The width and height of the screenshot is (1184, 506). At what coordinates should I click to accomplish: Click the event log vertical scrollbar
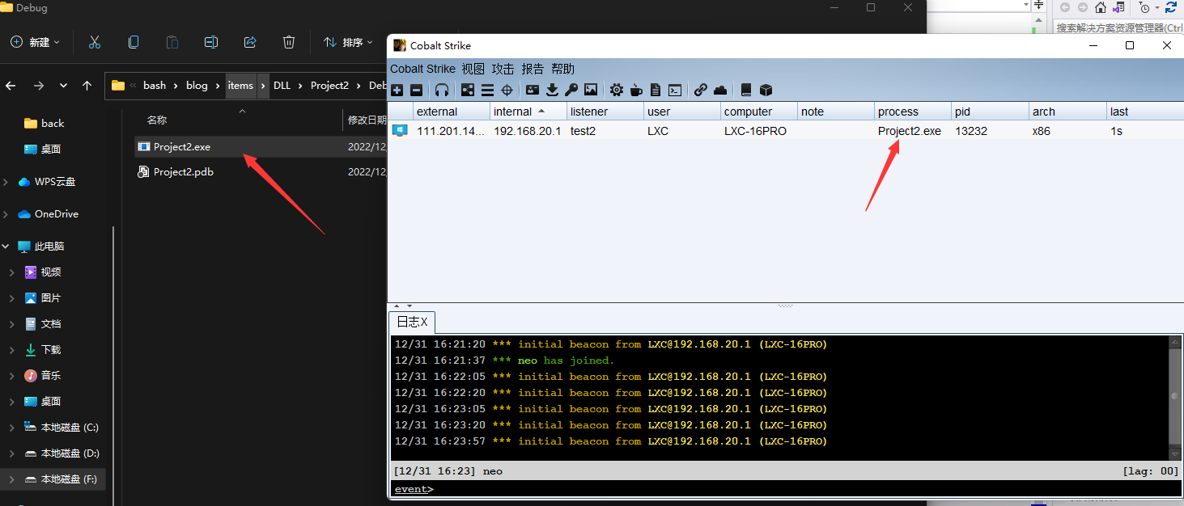tap(1175, 398)
